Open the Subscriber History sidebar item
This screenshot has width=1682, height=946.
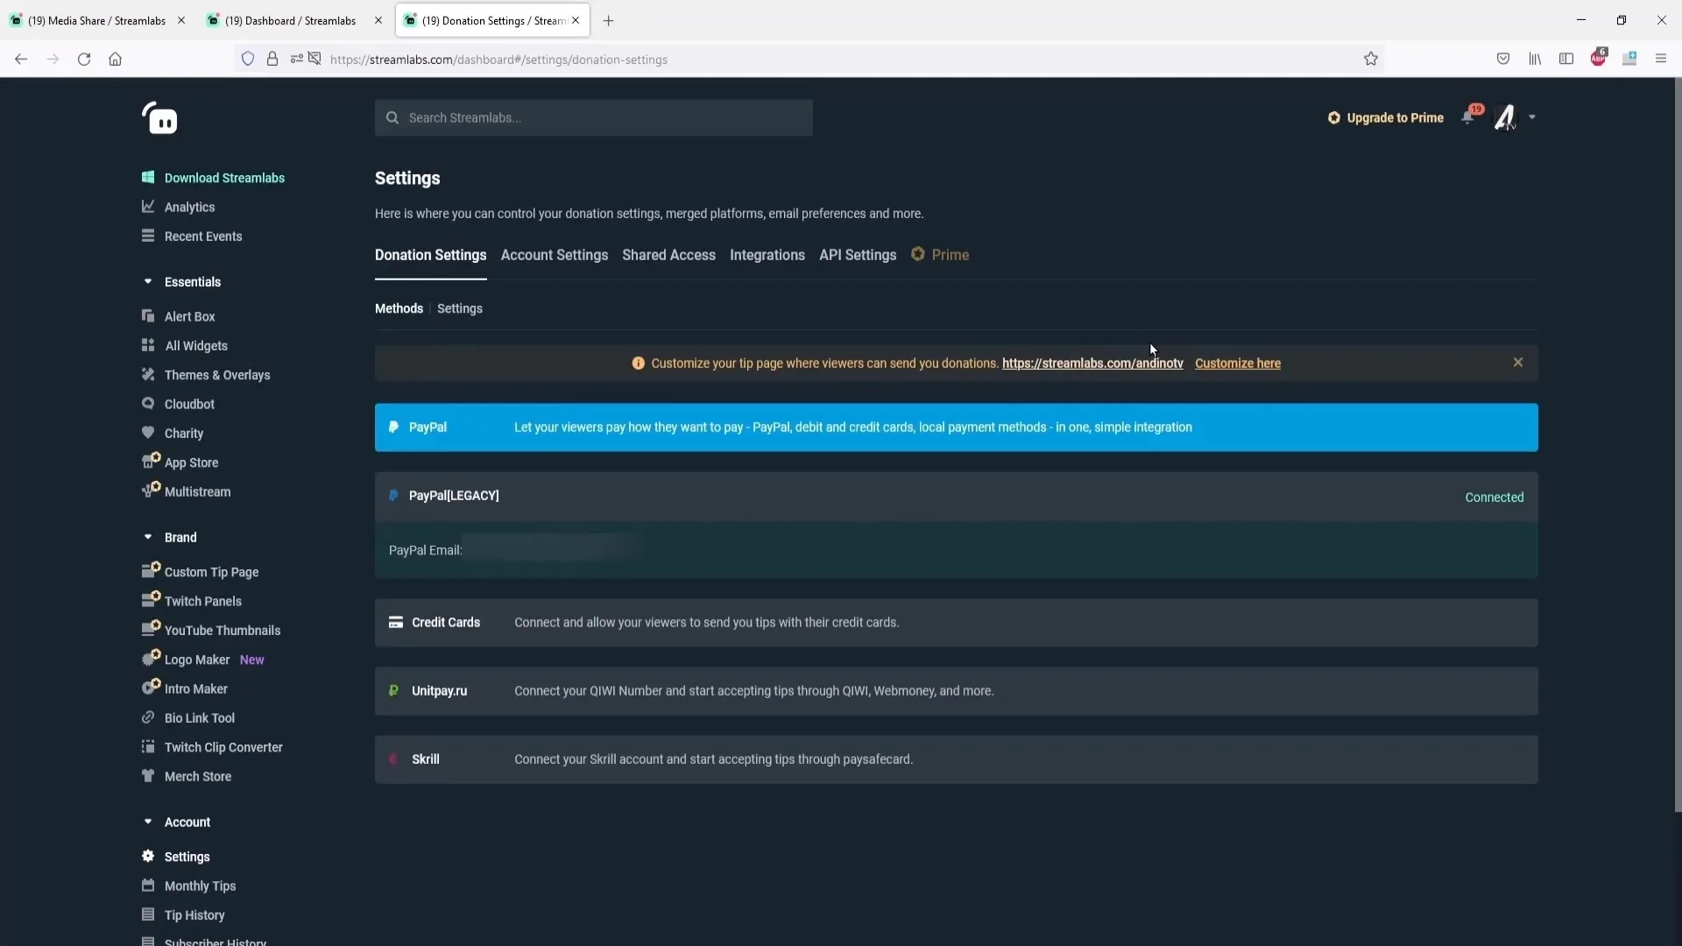coord(215,942)
